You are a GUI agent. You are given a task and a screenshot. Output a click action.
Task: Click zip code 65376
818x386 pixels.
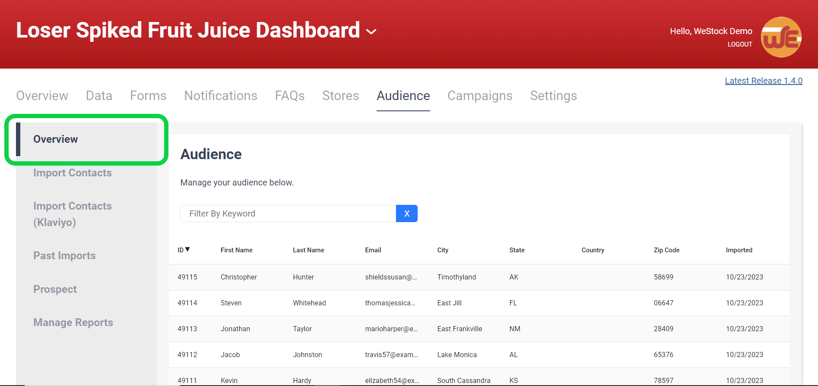click(x=663, y=355)
